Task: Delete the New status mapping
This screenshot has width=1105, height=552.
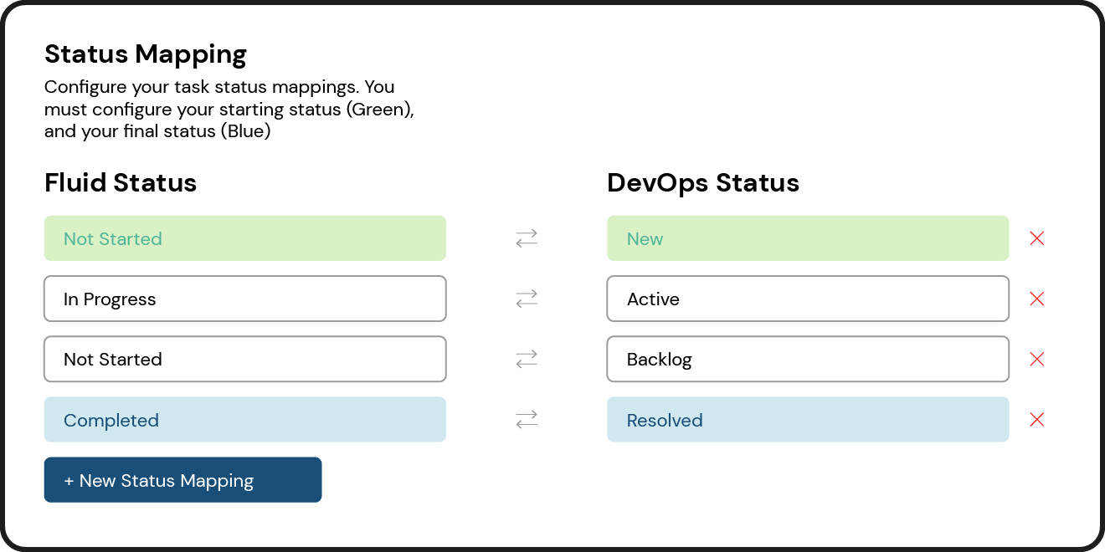Action: (1036, 238)
